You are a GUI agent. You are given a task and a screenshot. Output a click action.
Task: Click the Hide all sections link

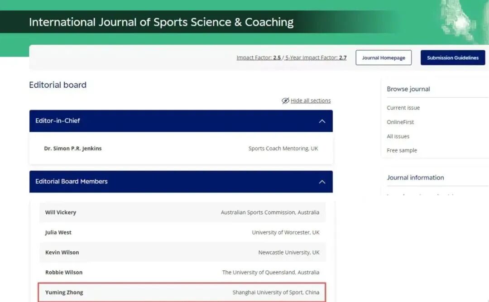point(311,101)
